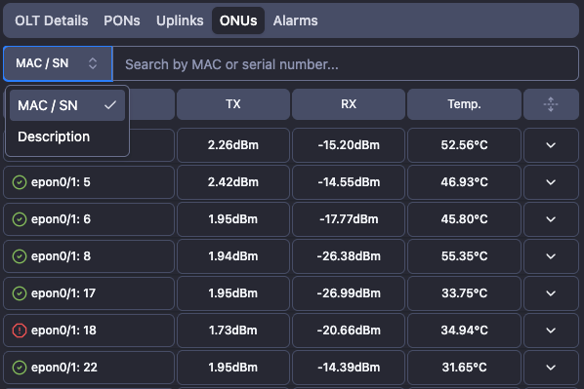
Task: Go to the Uplinks tab
Action: [x=180, y=20]
